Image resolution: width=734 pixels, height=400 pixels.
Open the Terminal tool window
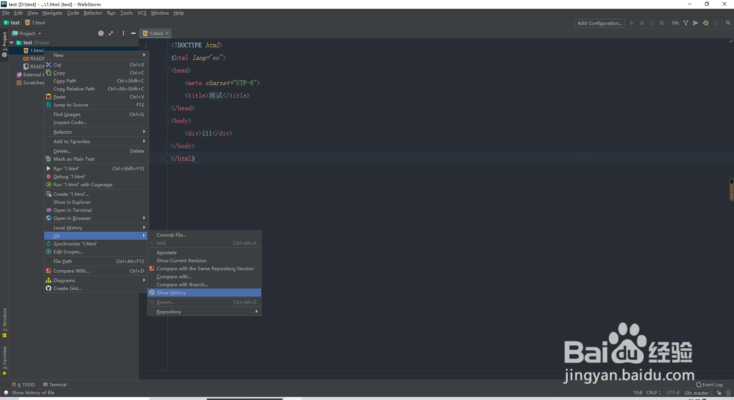click(x=55, y=385)
